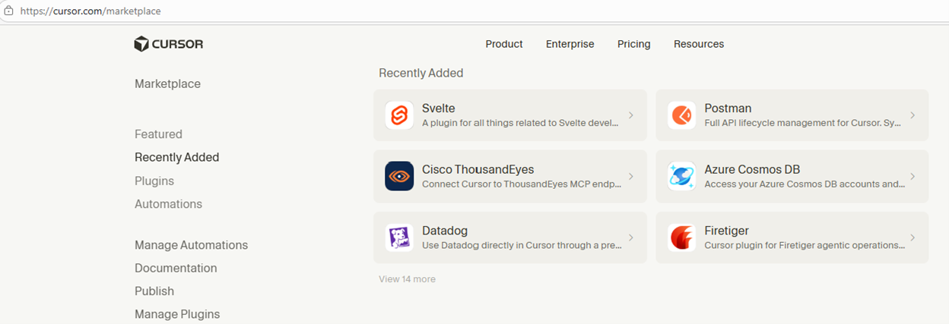Click the Firetiger plugin icon
The height and width of the screenshot is (324, 949).
click(x=681, y=237)
